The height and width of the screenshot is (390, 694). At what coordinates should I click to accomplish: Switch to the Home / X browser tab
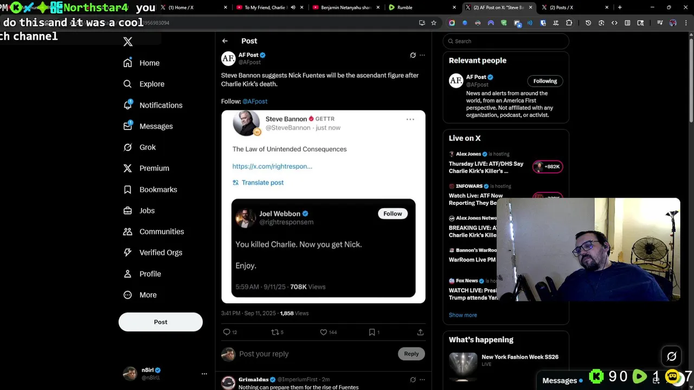[x=194, y=8]
